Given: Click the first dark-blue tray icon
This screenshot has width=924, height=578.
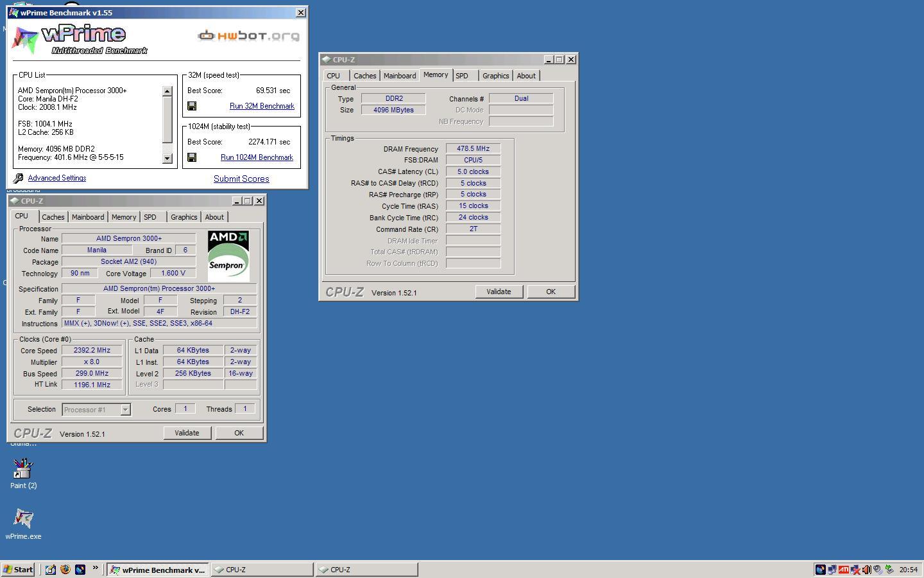Looking at the screenshot, I should pyautogui.click(x=821, y=570).
